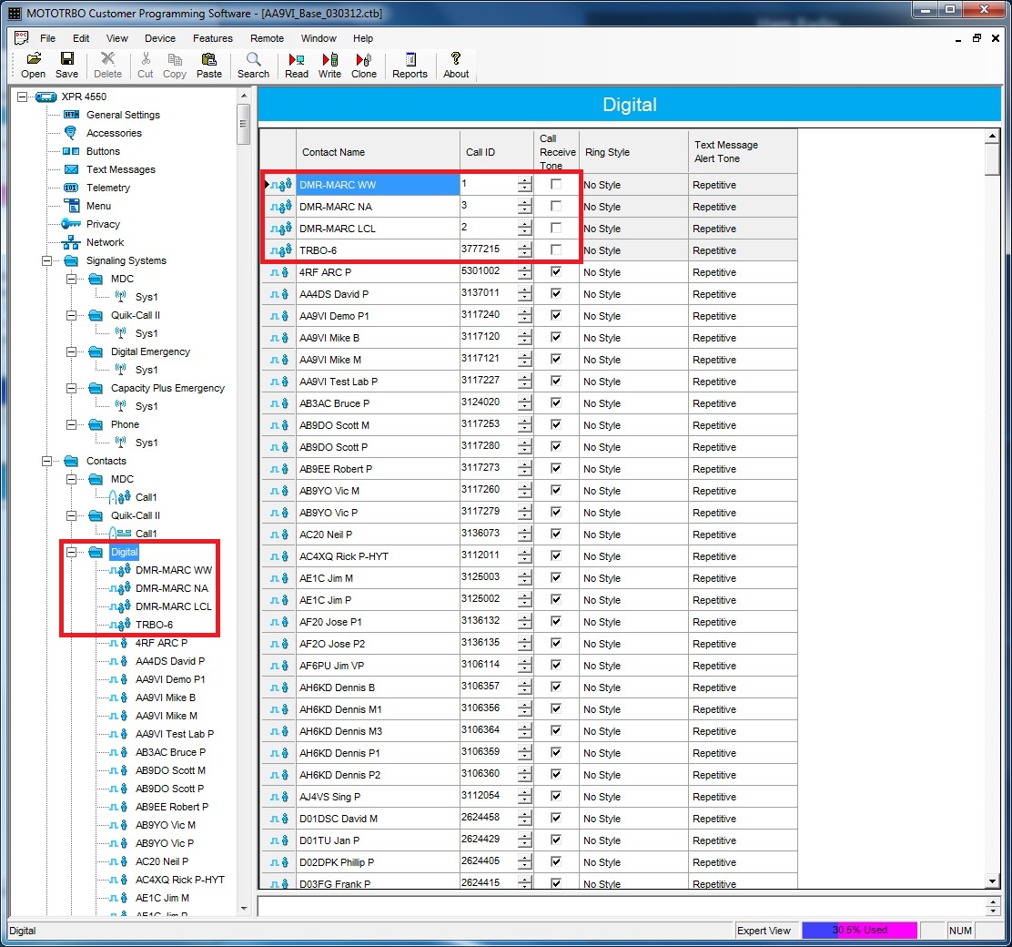Screen dimensions: 1012x947
Task: Open the File menu
Action: coord(47,38)
